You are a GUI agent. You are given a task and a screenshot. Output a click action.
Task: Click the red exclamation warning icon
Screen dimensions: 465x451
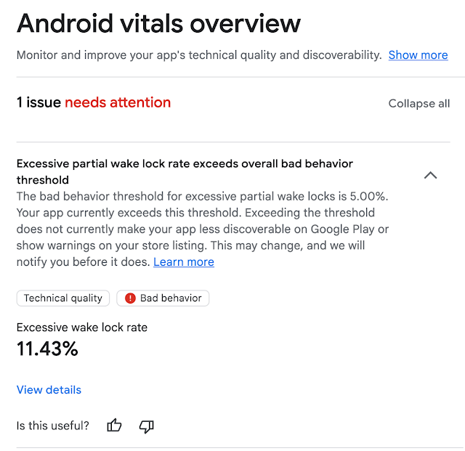tap(130, 298)
